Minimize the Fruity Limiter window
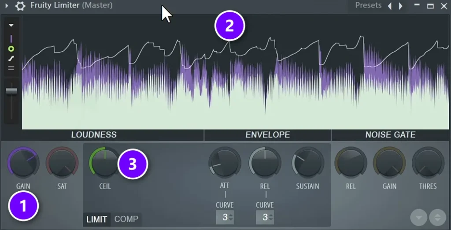The width and height of the screenshot is (451, 230). (417, 5)
